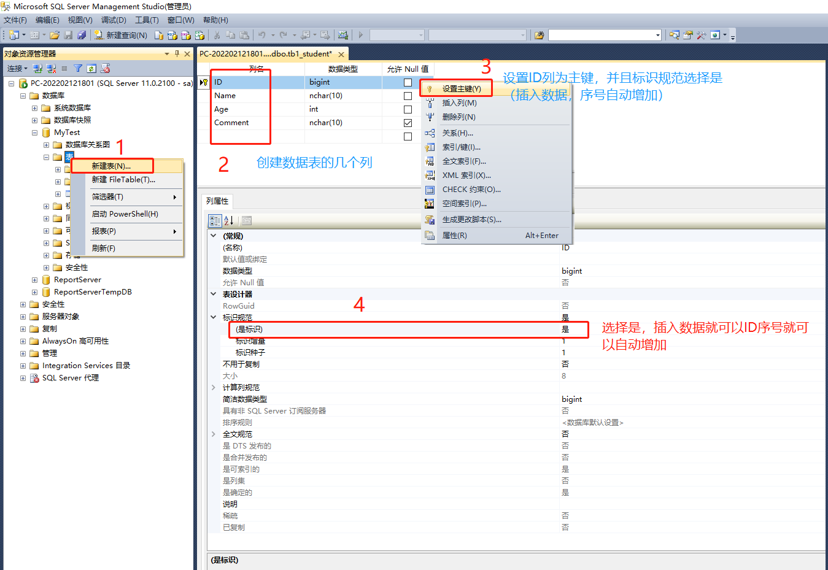Open the 连接 dropdown in Object Explorer

click(18, 68)
